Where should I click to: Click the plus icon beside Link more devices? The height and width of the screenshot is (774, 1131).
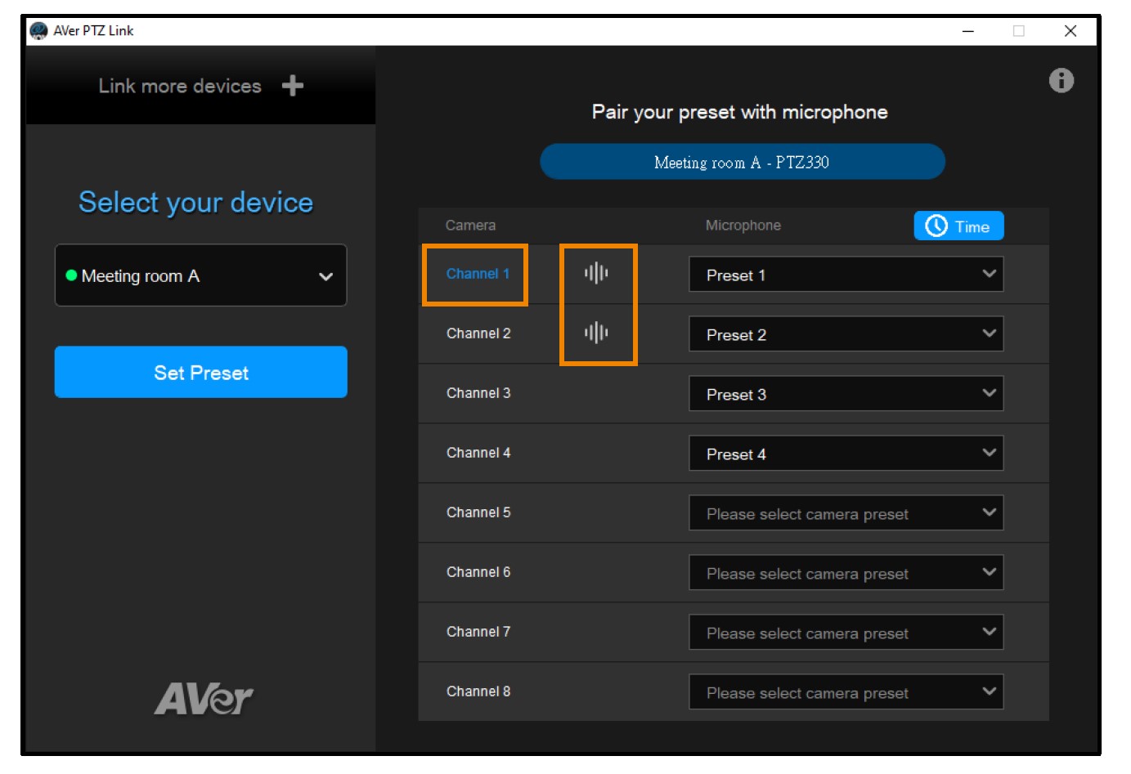pos(292,86)
